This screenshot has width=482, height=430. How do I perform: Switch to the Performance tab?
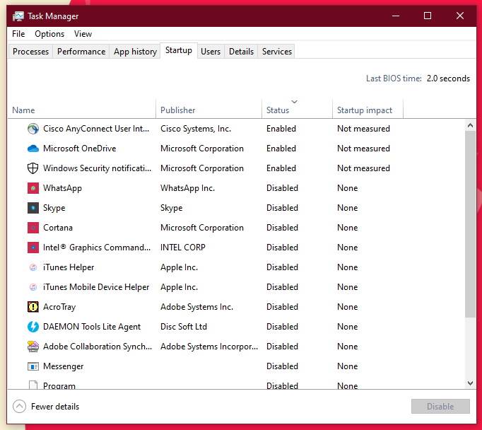tap(81, 52)
